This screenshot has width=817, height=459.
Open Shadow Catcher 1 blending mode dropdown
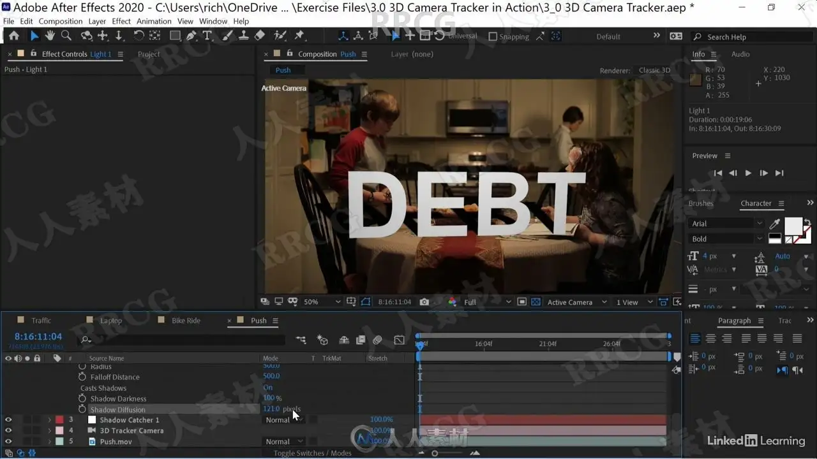point(285,420)
